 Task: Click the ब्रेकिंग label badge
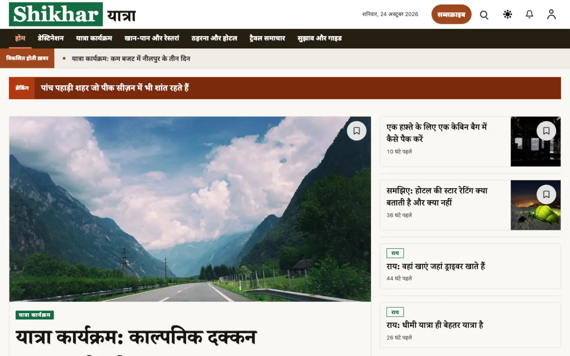click(x=22, y=88)
